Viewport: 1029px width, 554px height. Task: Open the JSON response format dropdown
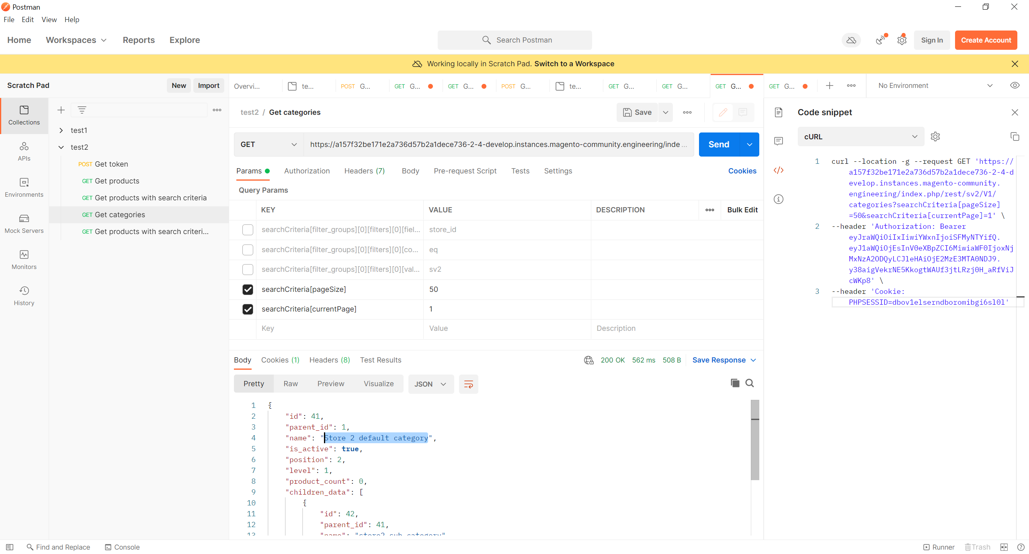(431, 384)
